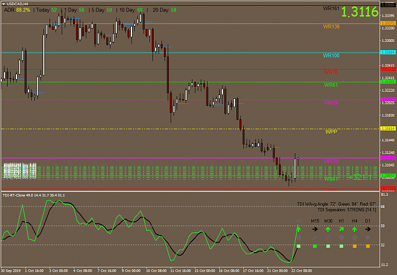Click the green WS61 level label
Screen dimensions: 397x275
point(331,179)
